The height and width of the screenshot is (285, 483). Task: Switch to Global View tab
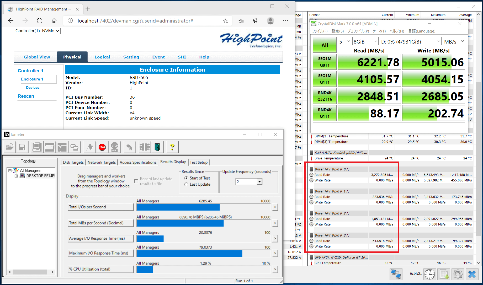tap(37, 57)
